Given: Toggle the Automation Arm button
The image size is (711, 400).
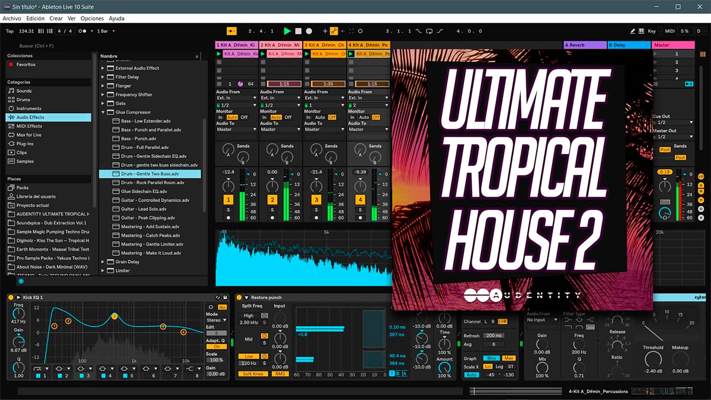Looking at the screenshot, I should pyautogui.click(x=334, y=31).
